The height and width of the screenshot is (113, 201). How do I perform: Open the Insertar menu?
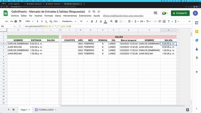pyautogui.click(x=38, y=16)
